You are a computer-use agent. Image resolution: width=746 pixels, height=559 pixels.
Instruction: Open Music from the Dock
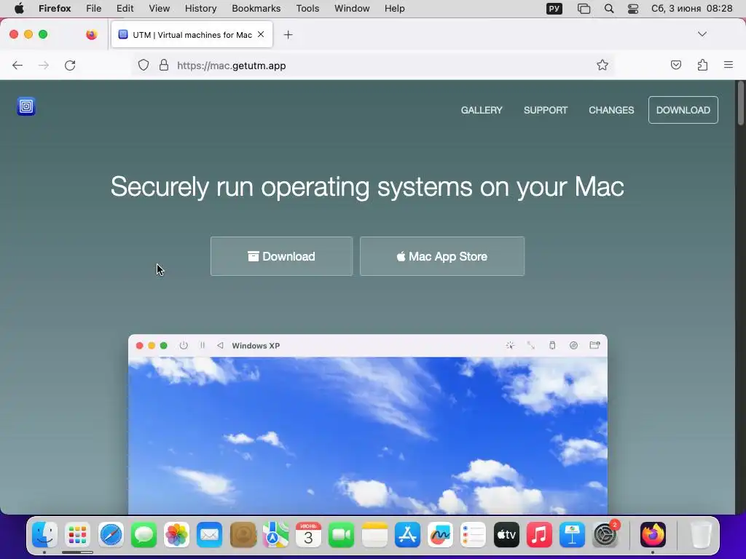click(x=539, y=535)
